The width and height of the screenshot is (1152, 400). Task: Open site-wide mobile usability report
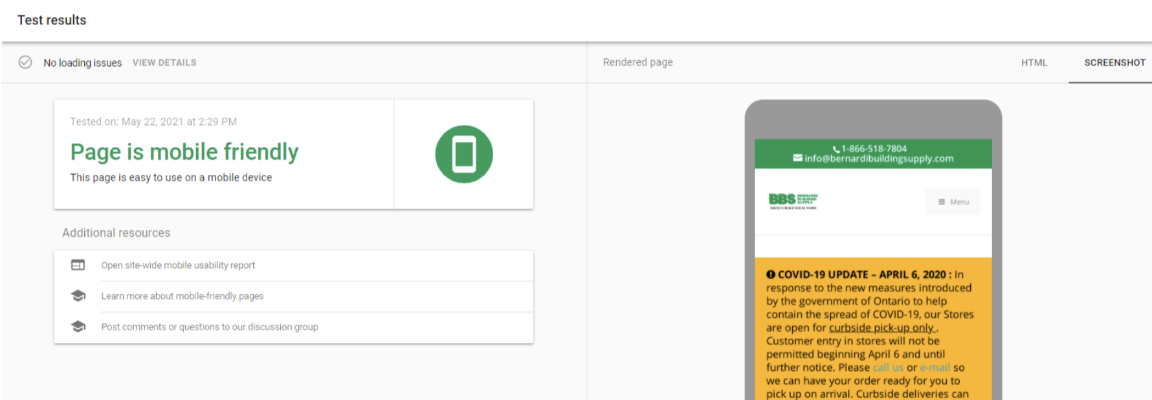click(178, 265)
